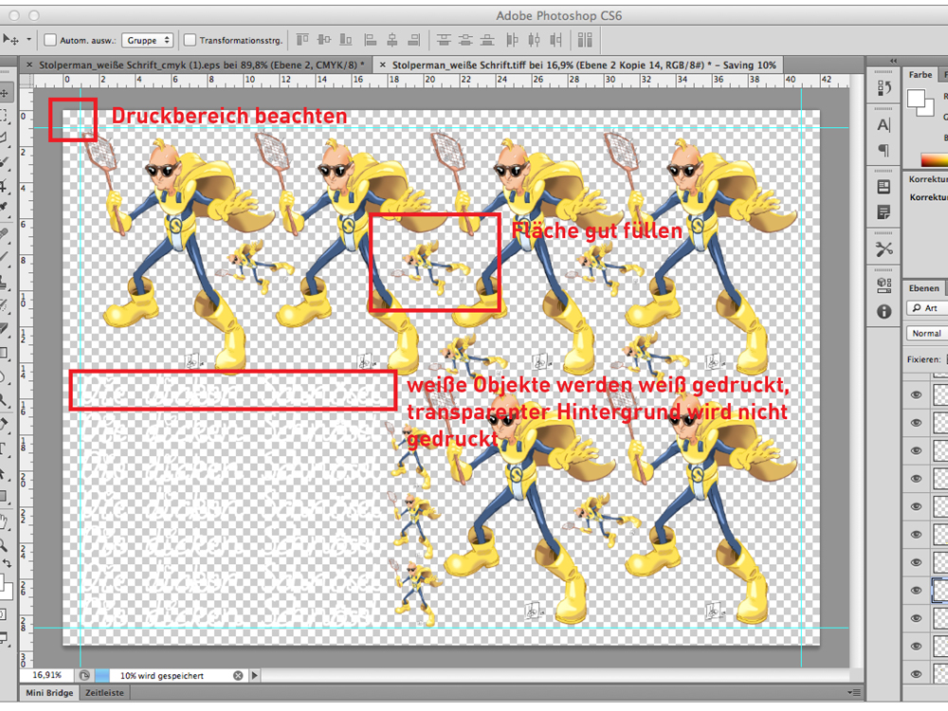Image resolution: width=948 pixels, height=711 pixels.
Task: Close the Stolperman_weiße Schrift.tiff document tab
Action: point(382,64)
